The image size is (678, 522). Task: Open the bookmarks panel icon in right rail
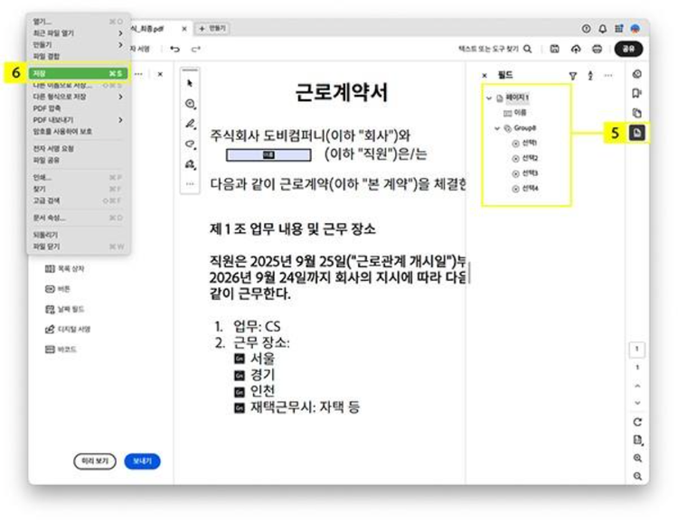pos(637,93)
